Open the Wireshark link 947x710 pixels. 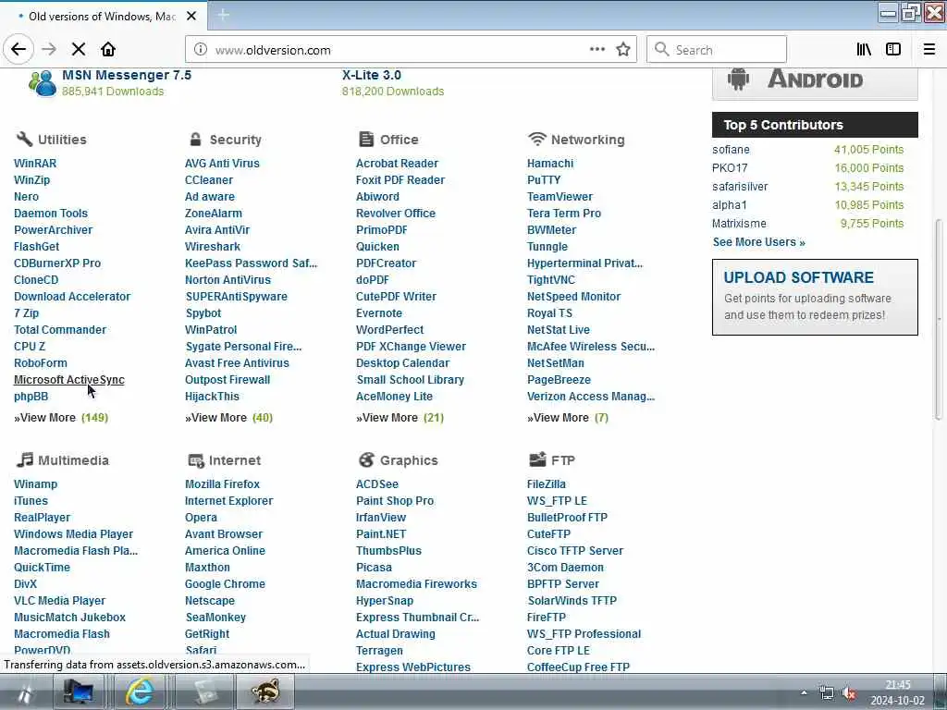213,247
